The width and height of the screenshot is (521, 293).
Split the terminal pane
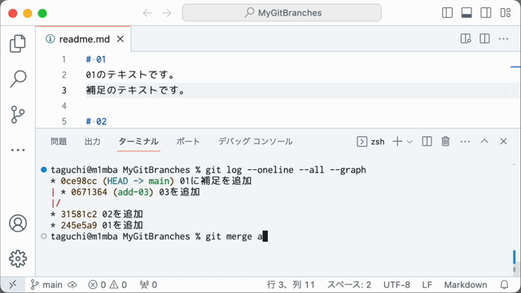(427, 142)
